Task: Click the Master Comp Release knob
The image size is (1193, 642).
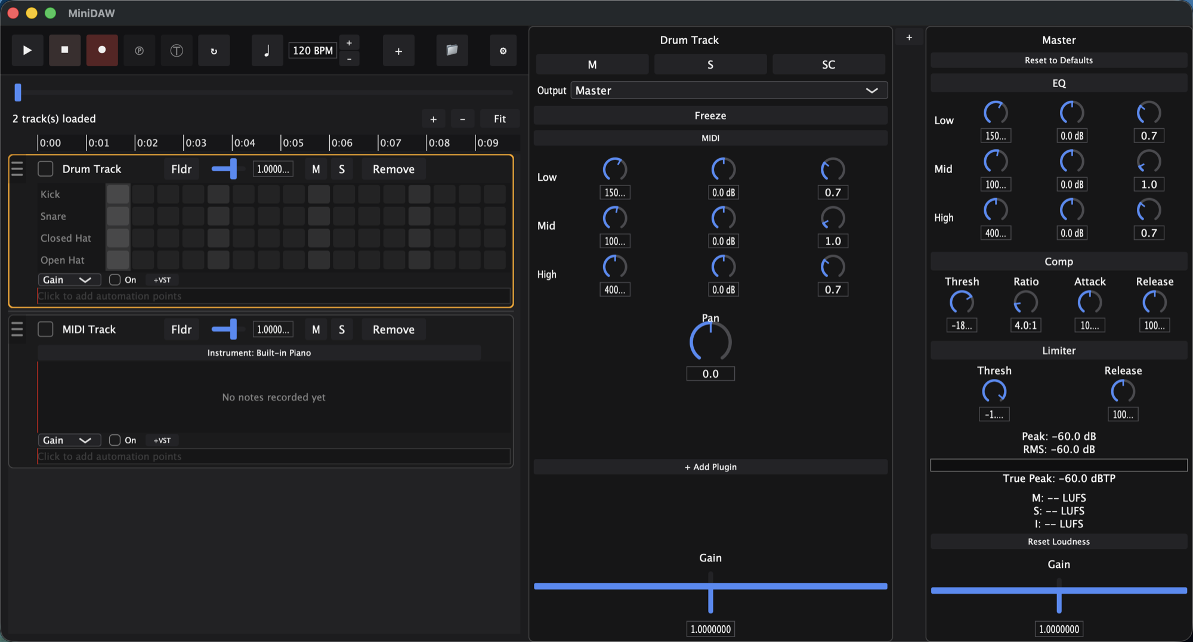Action: pyautogui.click(x=1154, y=303)
